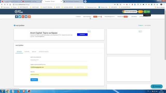Click Главная breadcrumb link

140,25
